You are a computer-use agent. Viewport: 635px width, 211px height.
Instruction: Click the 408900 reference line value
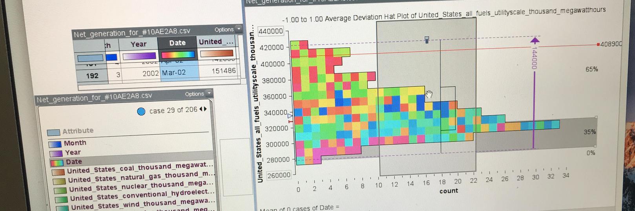click(611, 44)
